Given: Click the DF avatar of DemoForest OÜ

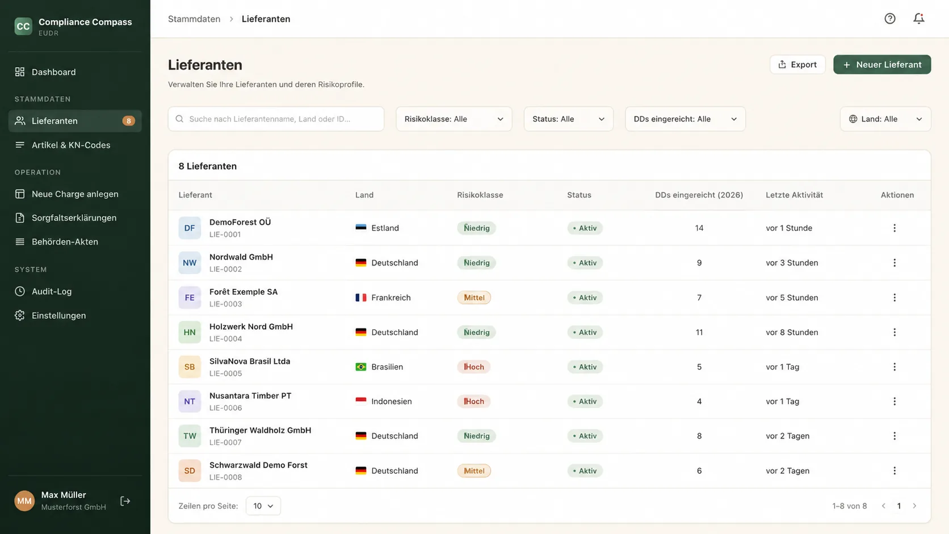Looking at the screenshot, I should coord(190,228).
